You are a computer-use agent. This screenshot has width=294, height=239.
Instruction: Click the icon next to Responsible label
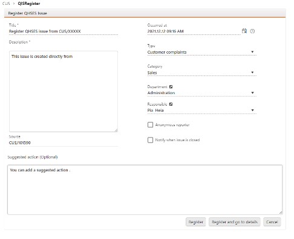171,104
